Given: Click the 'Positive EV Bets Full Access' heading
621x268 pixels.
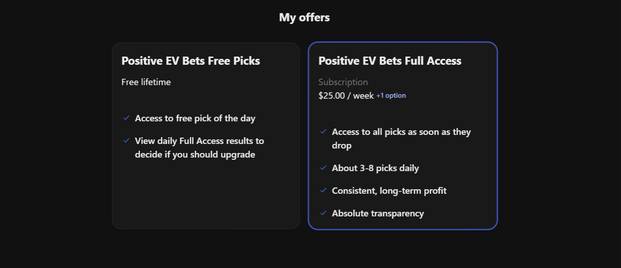Looking at the screenshot, I should (x=390, y=61).
